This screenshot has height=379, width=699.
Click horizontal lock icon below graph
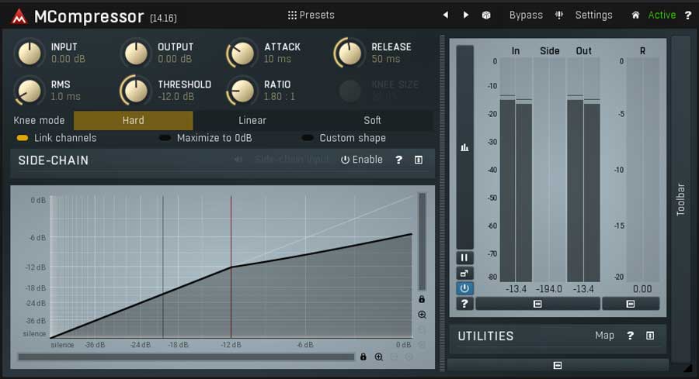click(x=363, y=357)
